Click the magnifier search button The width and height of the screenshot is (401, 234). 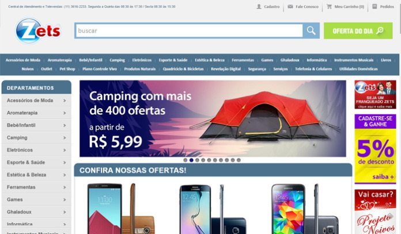point(311,30)
